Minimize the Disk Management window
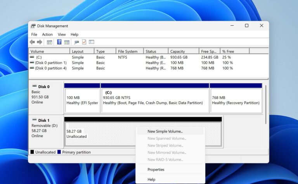This screenshot has height=184, width=298. click(x=232, y=26)
